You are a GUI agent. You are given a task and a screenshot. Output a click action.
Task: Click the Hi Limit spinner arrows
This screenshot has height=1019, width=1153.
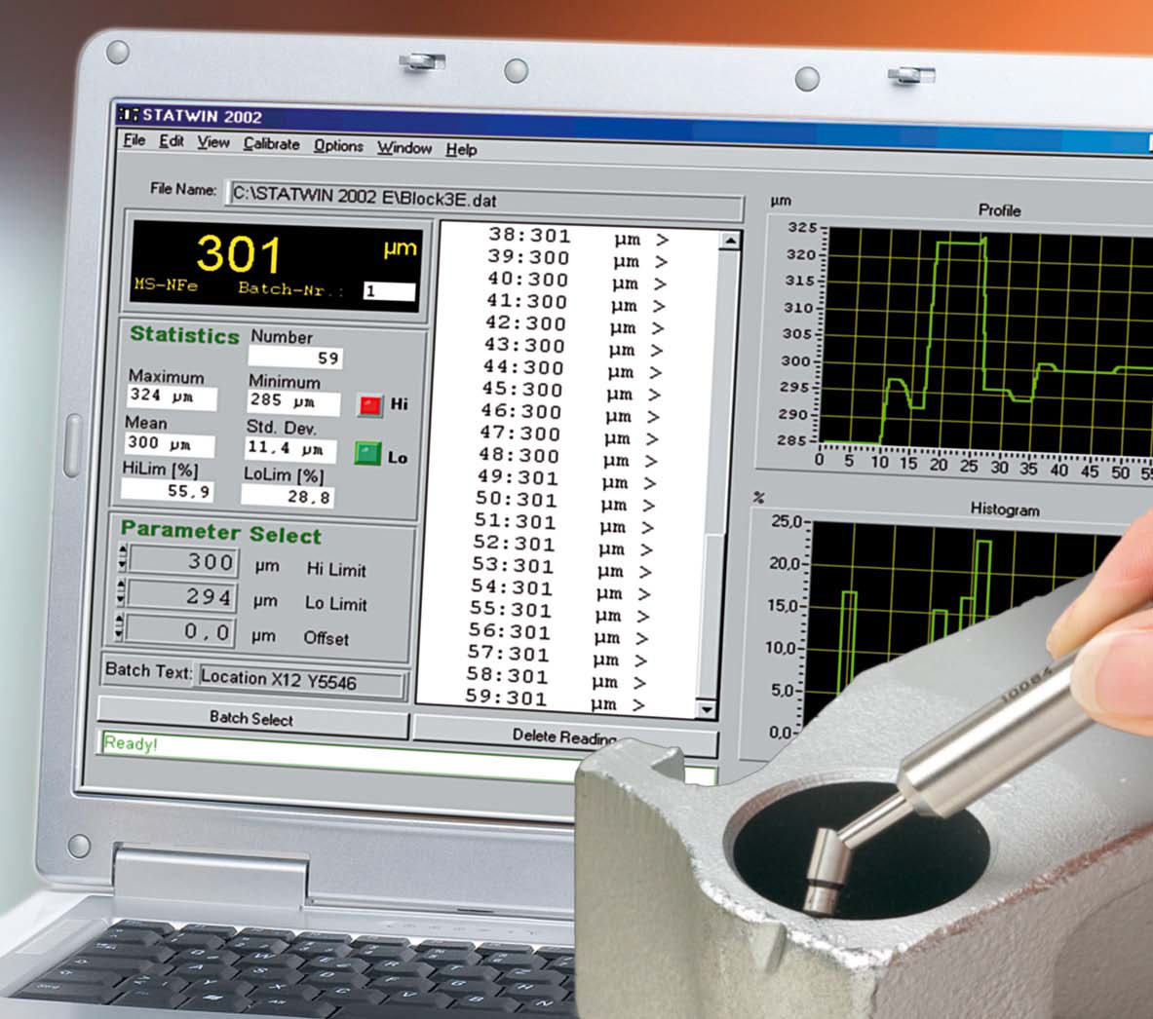click(x=123, y=558)
